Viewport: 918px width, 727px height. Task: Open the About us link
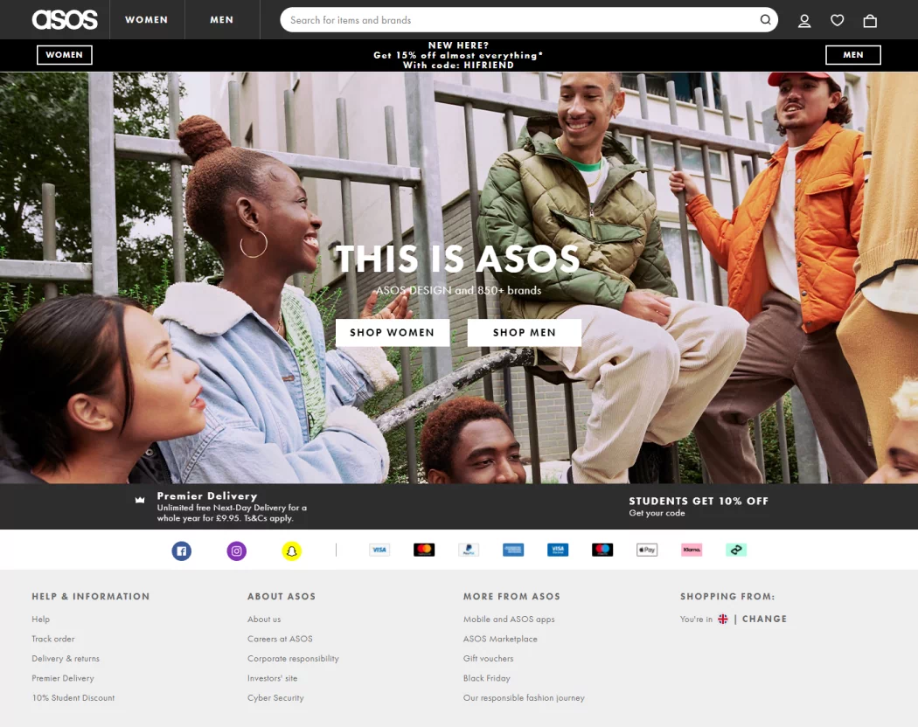pos(264,620)
